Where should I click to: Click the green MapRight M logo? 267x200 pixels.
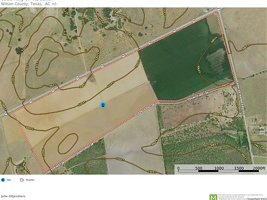pos(213,197)
